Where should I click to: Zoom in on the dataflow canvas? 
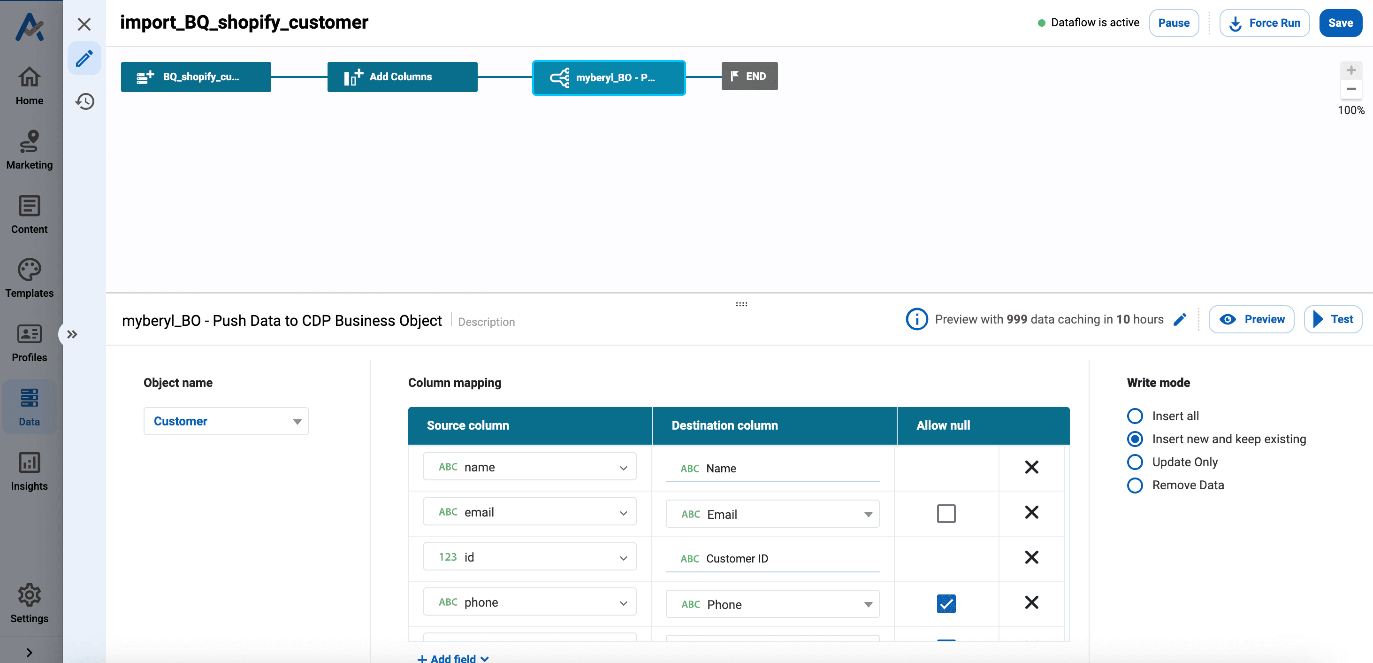tap(1352, 69)
